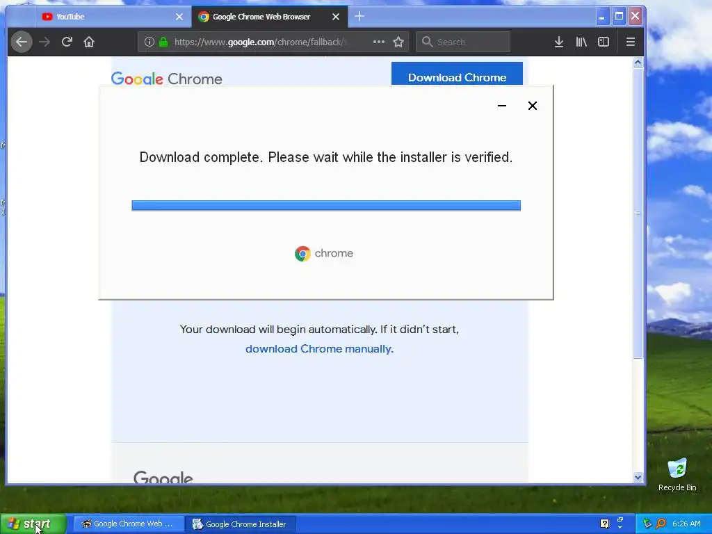
Task: Click the 6:26 AM clock
Action: pyautogui.click(x=686, y=524)
